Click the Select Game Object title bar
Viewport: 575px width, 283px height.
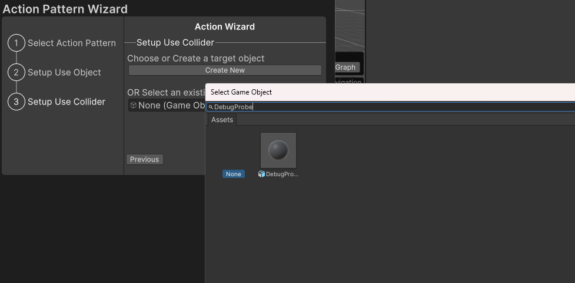click(388, 92)
